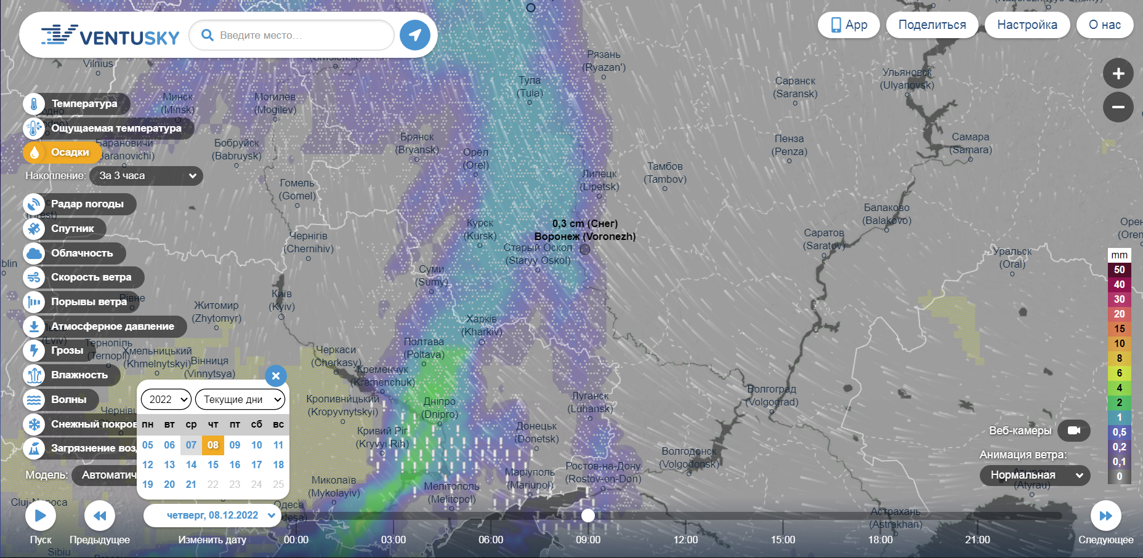
Task: Open the App download button
Action: coord(849,25)
